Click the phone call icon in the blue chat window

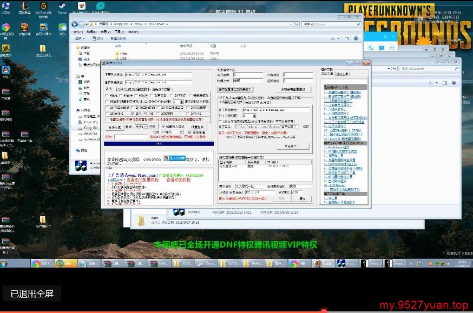(x=371, y=47)
